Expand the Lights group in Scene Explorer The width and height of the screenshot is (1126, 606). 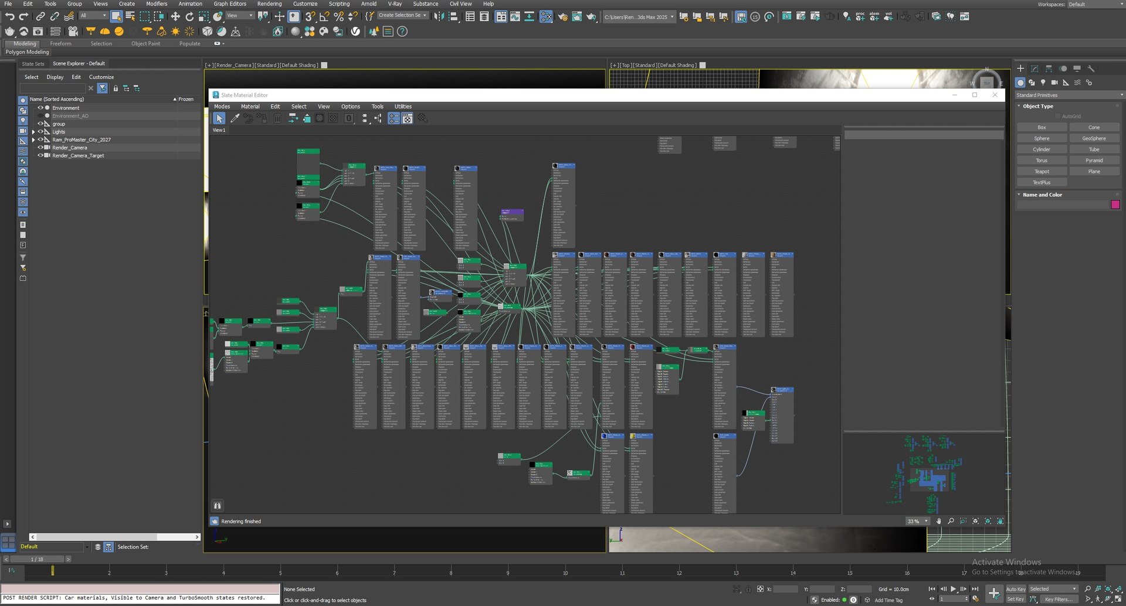[33, 132]
